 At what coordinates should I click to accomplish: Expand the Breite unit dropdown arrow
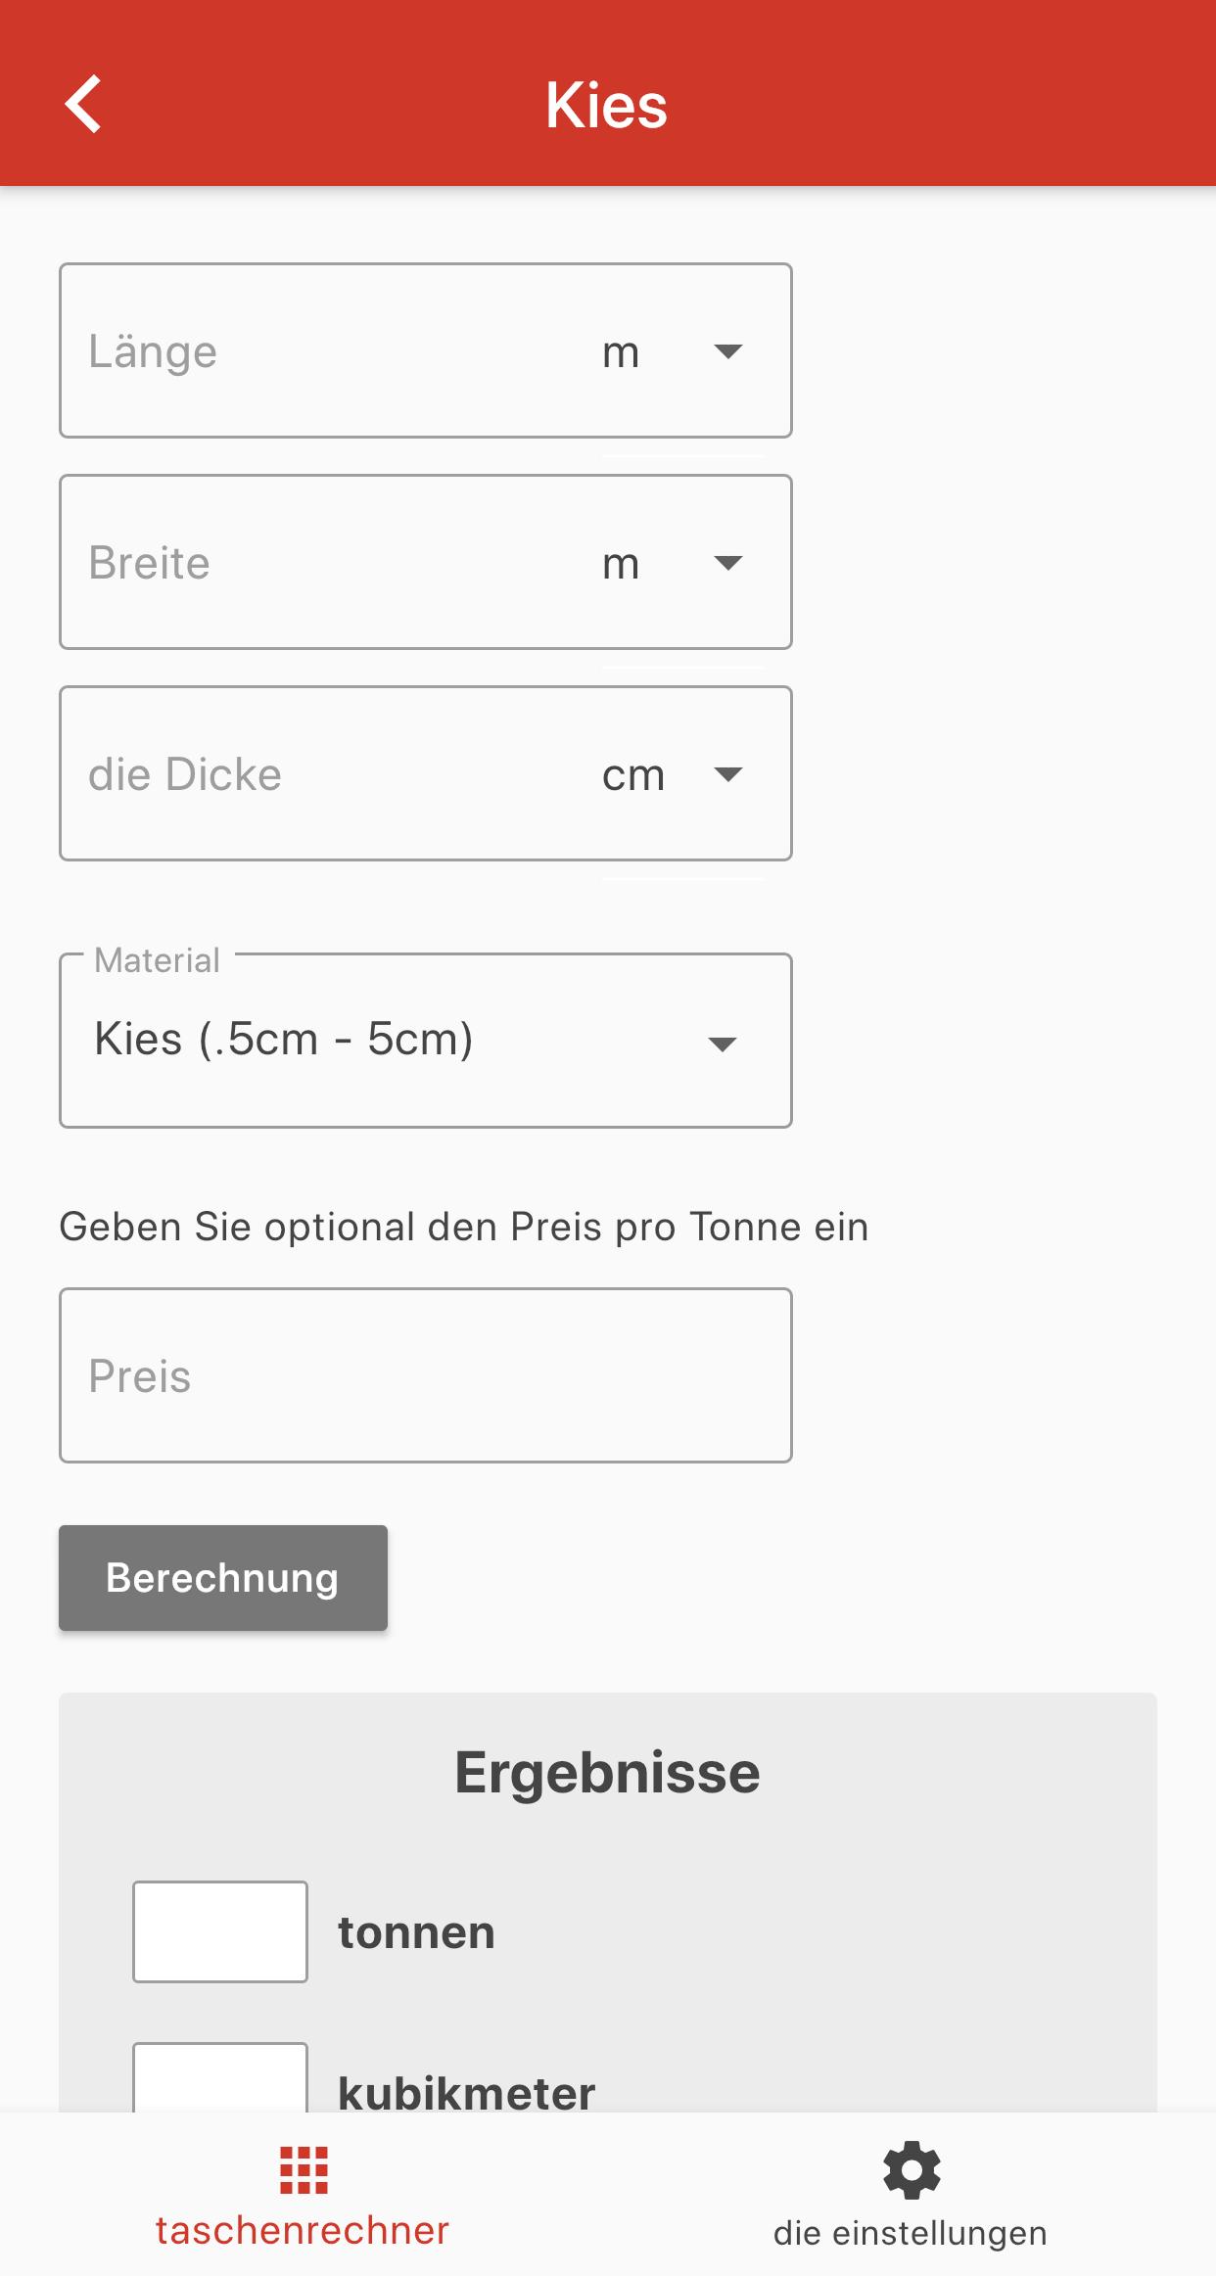coord(727,563)
